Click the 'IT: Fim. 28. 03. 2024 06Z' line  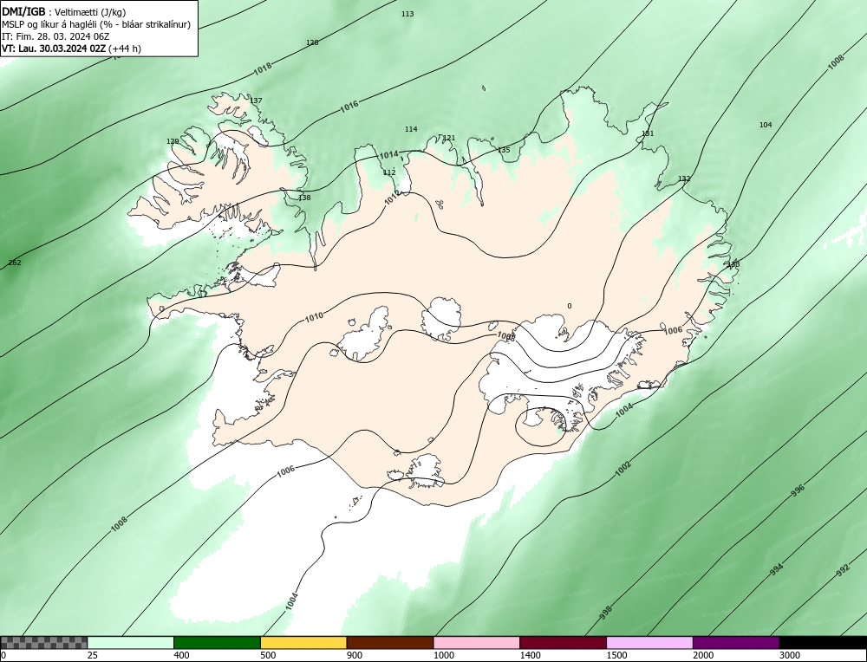[55, 36]
